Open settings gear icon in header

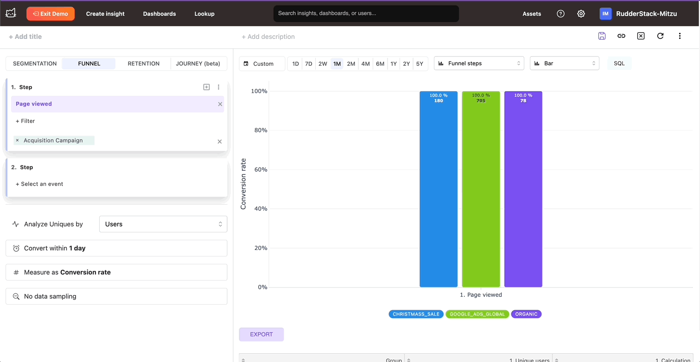click(581, 14)
